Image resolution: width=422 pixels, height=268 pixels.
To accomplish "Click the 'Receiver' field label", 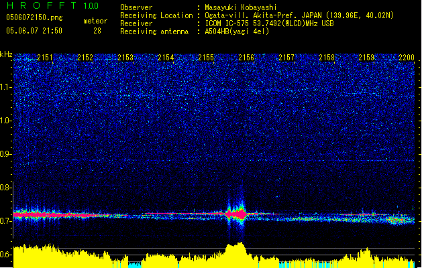I will pyautogui.click(x=136, y=23).
